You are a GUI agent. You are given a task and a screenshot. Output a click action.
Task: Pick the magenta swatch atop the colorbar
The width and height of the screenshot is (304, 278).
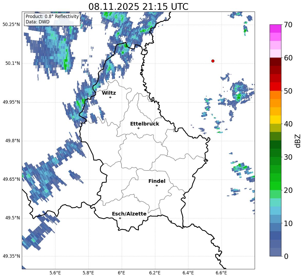[x=275, y=29]
